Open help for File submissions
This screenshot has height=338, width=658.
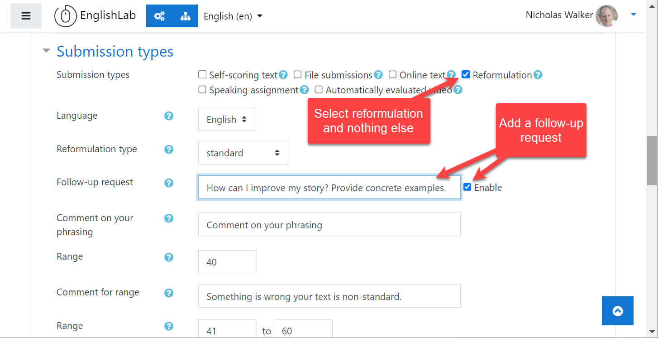(378, 75)
